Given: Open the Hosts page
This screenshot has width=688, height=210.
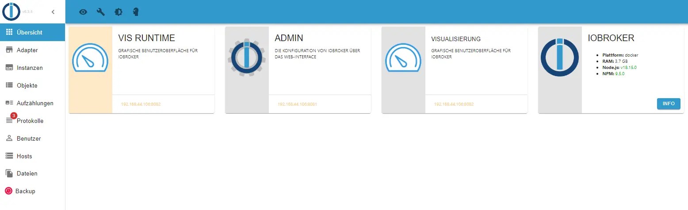Looking at the screenshot, I should [33, 156].
